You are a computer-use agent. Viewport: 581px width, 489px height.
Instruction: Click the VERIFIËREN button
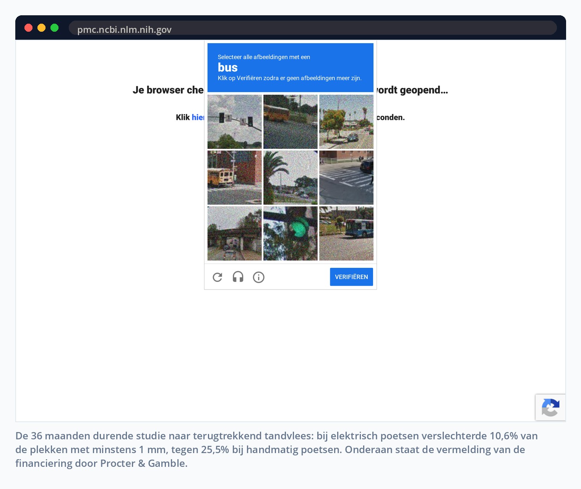pos(351,277)
